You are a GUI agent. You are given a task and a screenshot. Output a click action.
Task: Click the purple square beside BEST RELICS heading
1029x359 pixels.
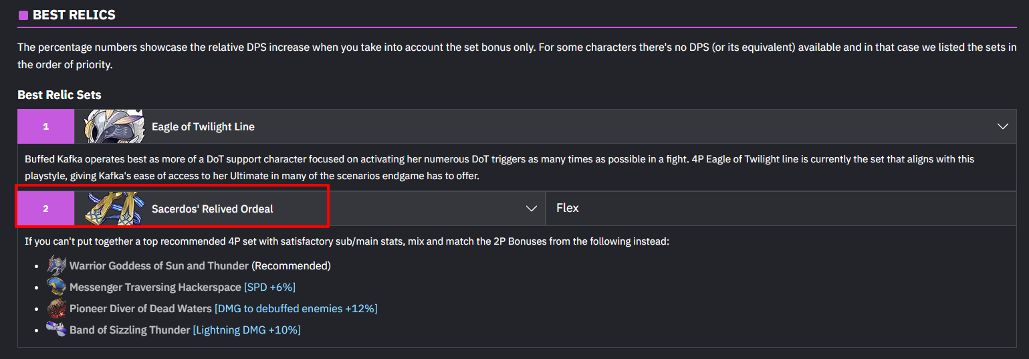coord(23,15)
